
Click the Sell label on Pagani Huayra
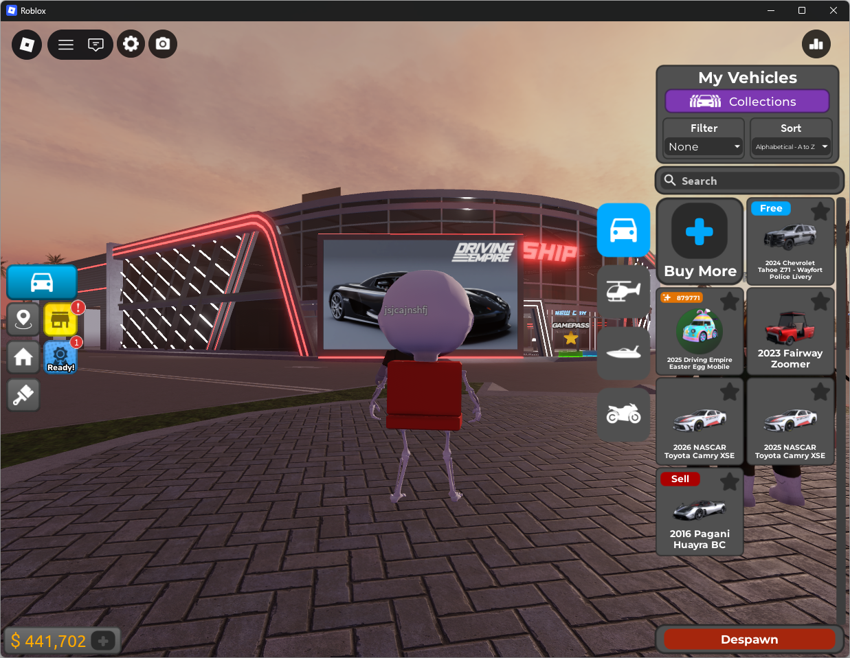point(680,479)
